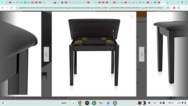Open the launcher circle button
Image resolution: width=188 pixels, height=106 pixels.
pyautogui.click(x=3, y=103)
